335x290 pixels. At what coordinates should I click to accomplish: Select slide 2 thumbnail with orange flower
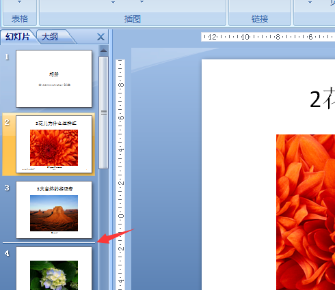[x=54, y=144]
